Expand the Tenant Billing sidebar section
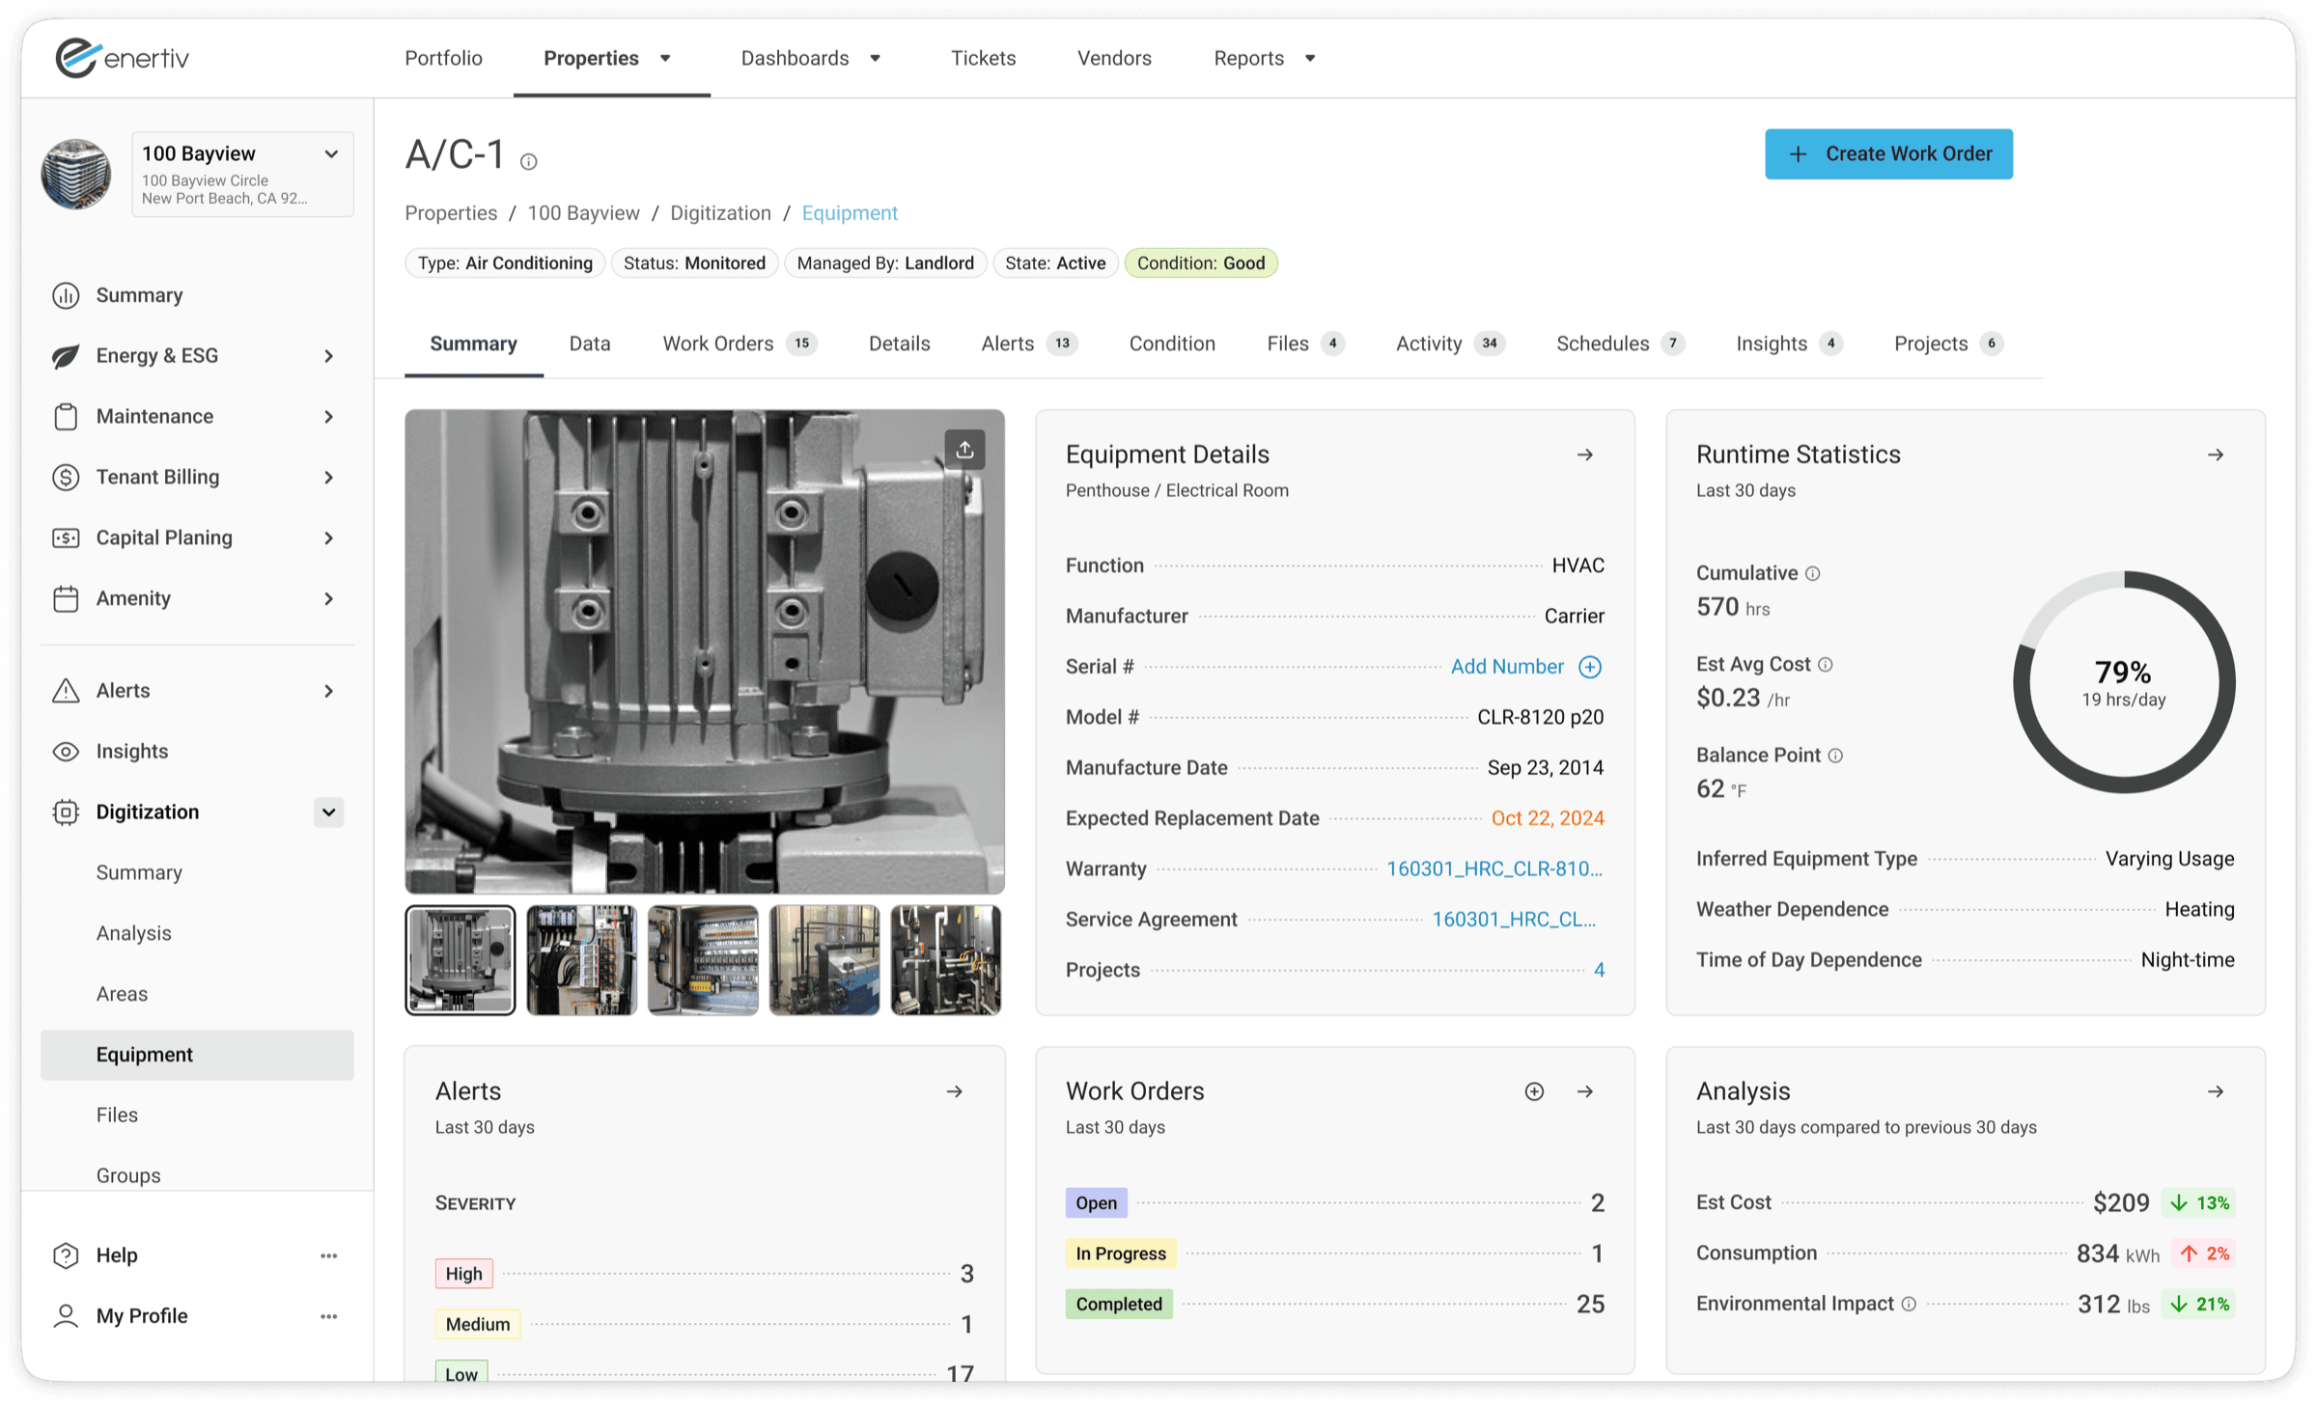 click(x=328, y=478)
